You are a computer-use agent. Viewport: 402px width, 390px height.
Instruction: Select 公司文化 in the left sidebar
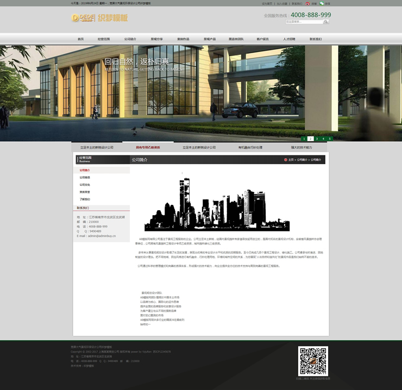pyautogui.click(x=85, y=185)
